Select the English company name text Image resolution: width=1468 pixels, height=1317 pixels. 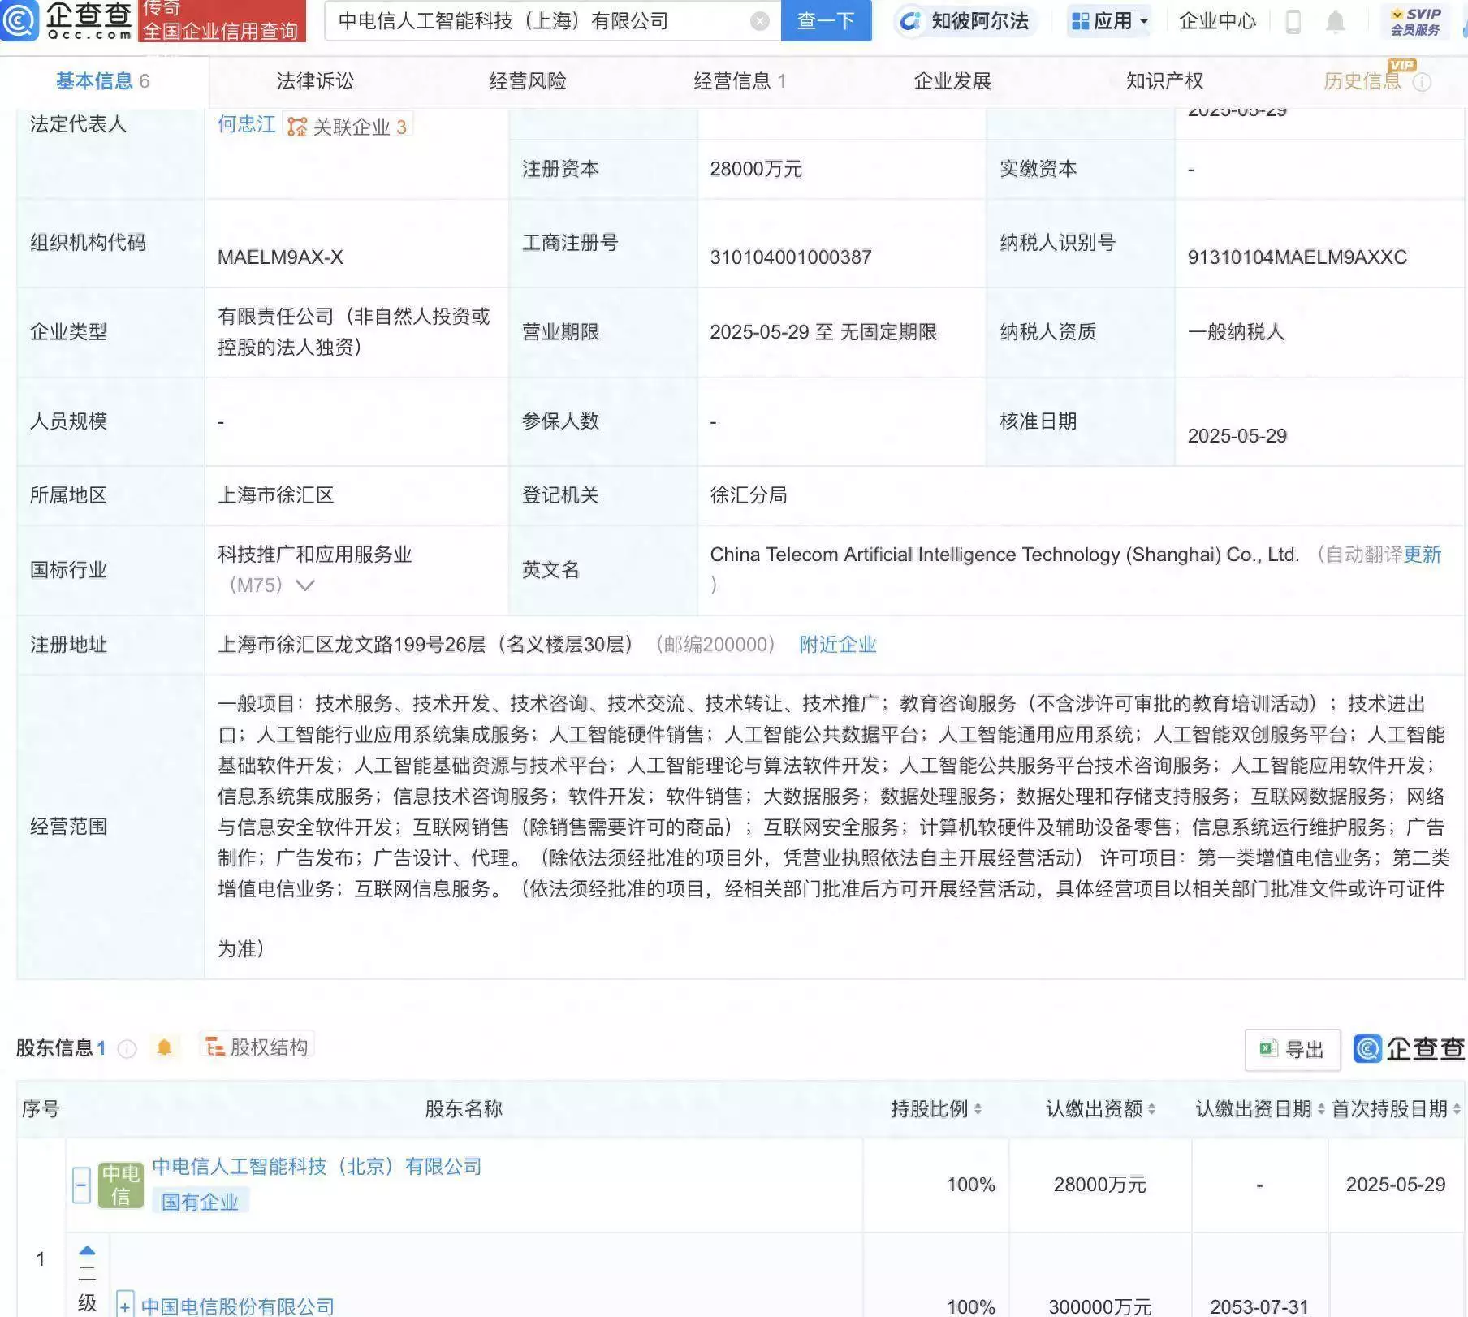pyautogui.click(x=1004, y=555)
